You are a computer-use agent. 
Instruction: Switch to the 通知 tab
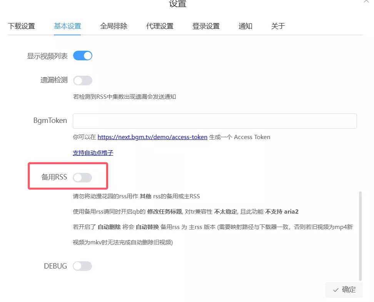click(245, 26)
